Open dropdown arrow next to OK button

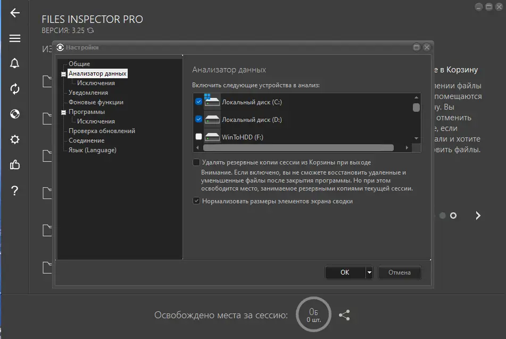(369, 272)
